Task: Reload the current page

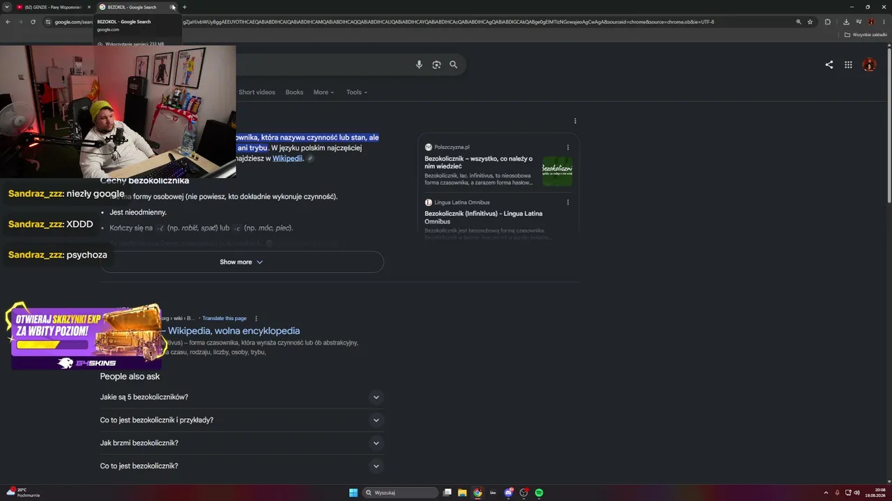Action: click(33, 22)
